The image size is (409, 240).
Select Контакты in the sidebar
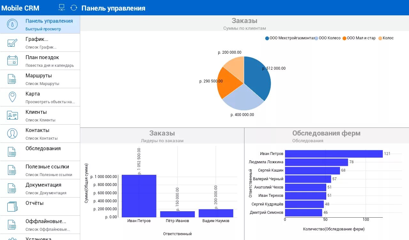pos(40,134)
